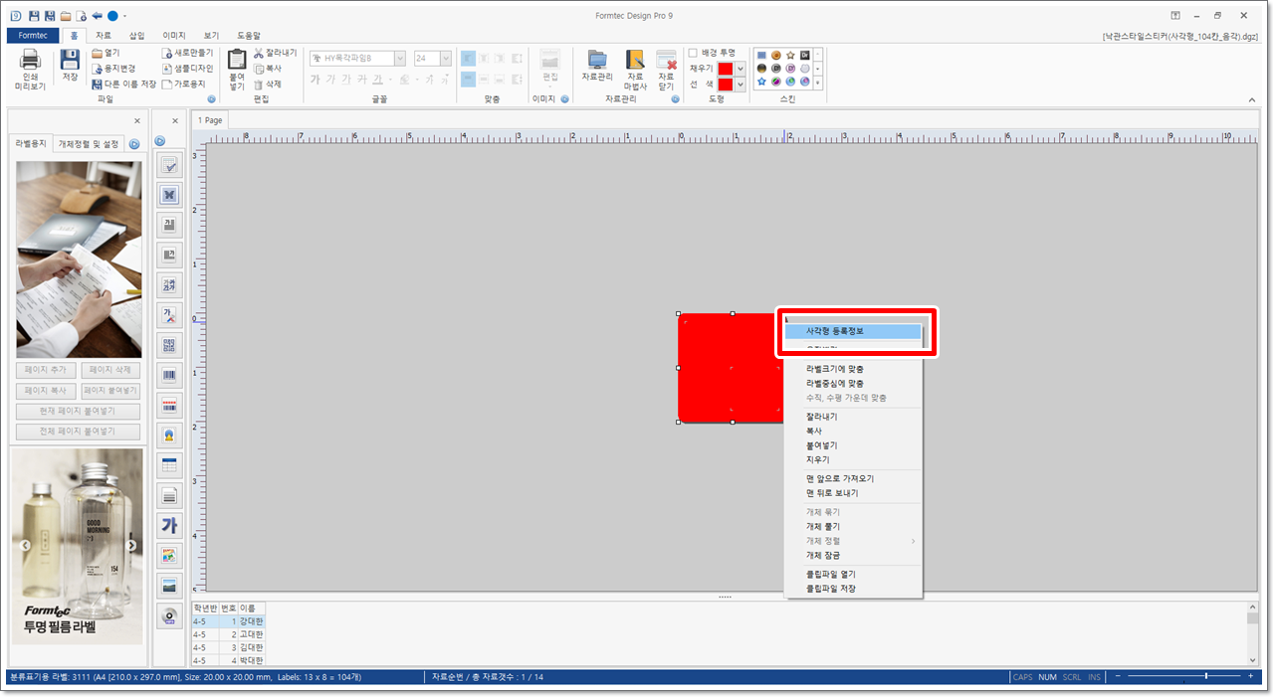Click 다른 이름 저장 save as
Screen dimensions: 1274x697
tap(123, 85)
